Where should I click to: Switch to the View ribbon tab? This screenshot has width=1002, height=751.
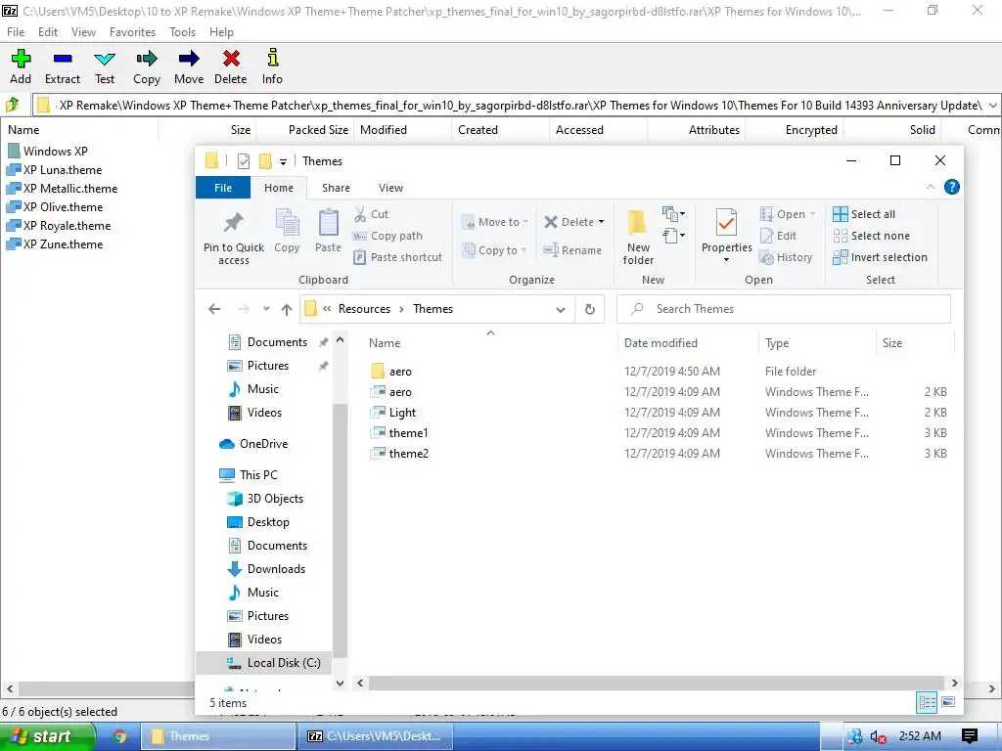click(390, 188)
